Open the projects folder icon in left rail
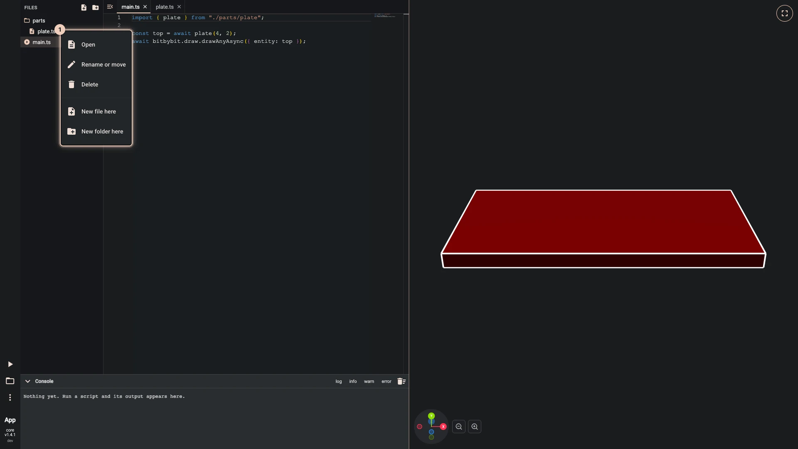 [10, 381]
